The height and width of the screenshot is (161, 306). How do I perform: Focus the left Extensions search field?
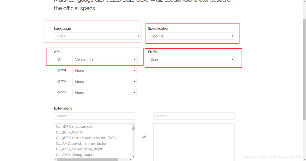[94, 116]
